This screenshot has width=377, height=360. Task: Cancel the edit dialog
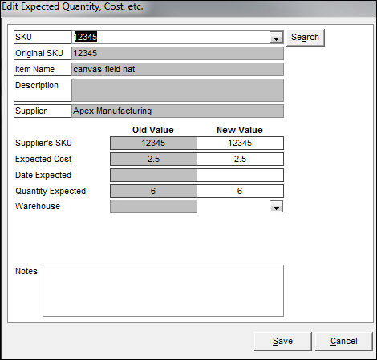tap(344, 341)
